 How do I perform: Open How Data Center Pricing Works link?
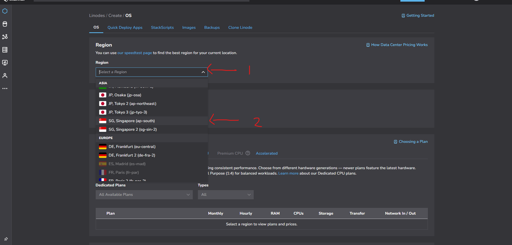point(397,45)
